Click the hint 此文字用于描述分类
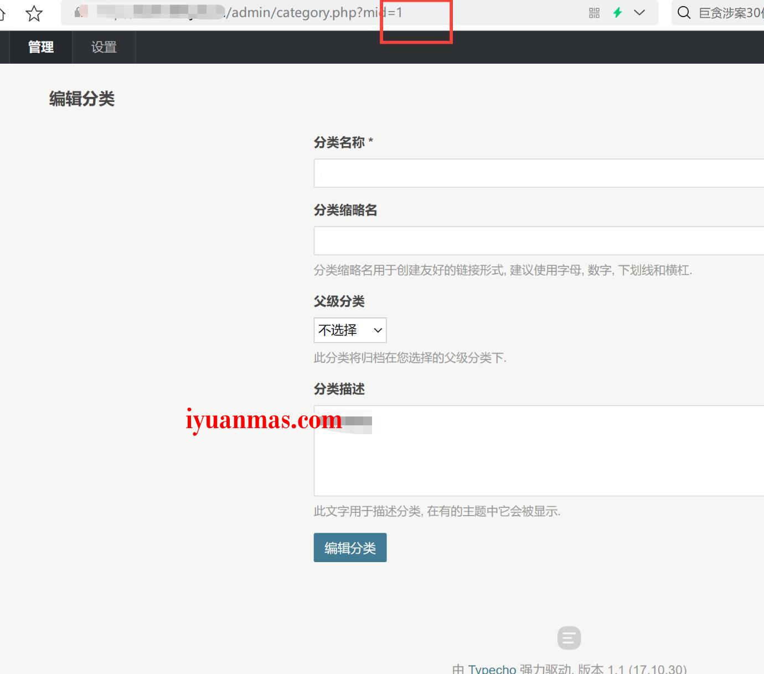Image resolution: width=764 pixels, height=674 pixels. (x=437, y=511)
